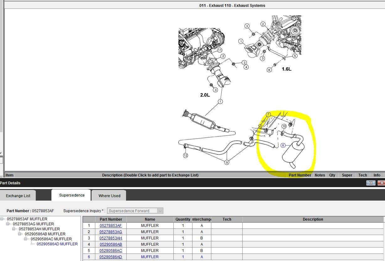Click callout 6 on the 1.6L diagram
Screen dimensions: 385x261
tap(269, 70)
